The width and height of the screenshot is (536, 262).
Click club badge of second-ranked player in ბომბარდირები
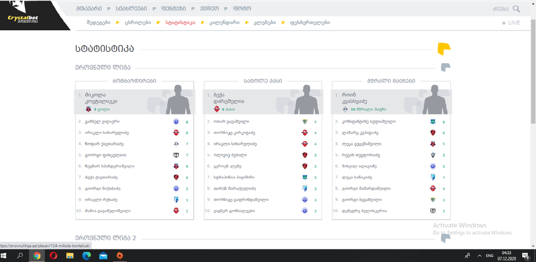(176, 121)
